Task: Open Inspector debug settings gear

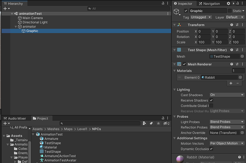Action: point(229,4)
